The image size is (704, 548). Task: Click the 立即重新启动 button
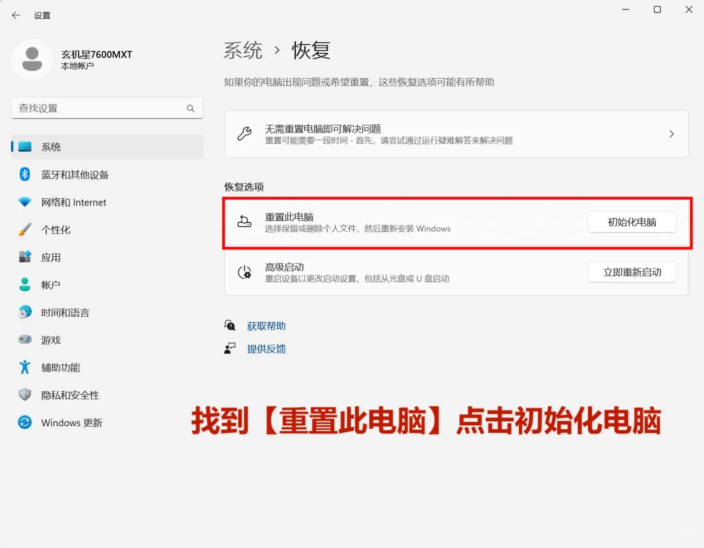[632, 272]
